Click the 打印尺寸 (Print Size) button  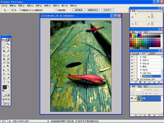[108, 10]
